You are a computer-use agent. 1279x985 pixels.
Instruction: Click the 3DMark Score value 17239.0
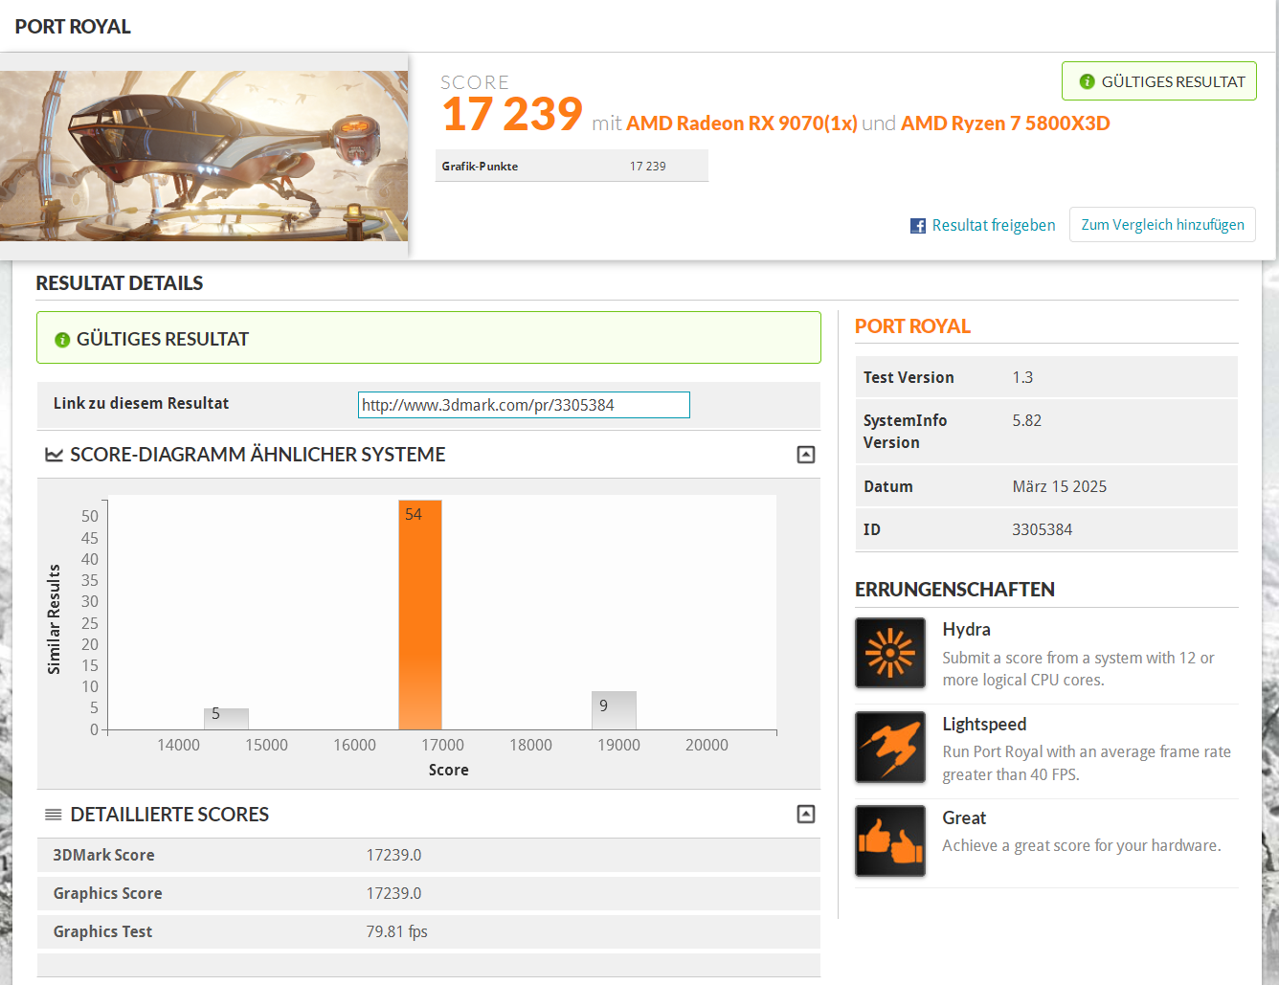point(393,855)
